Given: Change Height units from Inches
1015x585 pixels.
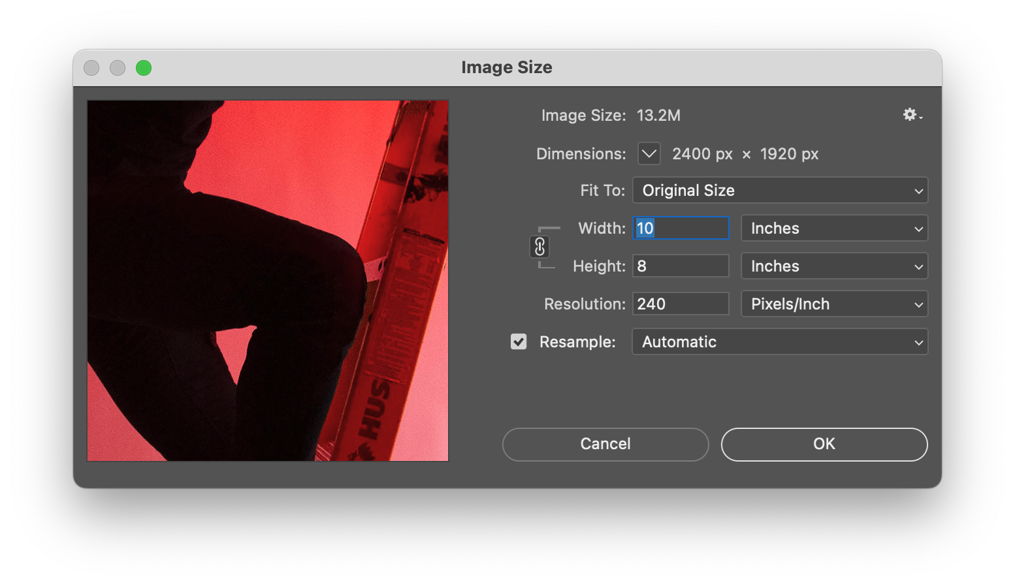Looking at the screenshot, I should point(834,266).
